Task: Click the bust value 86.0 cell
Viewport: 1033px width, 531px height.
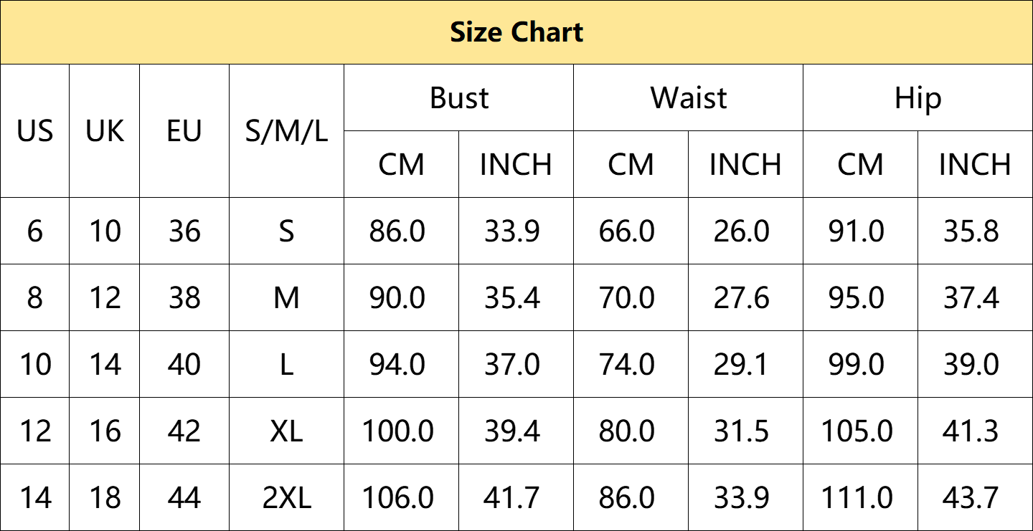Action: point(401,231)
